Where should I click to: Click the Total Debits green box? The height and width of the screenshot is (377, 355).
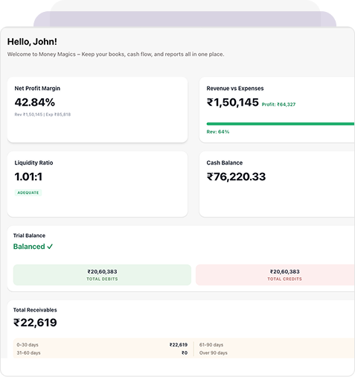click(x=102, y=275)
